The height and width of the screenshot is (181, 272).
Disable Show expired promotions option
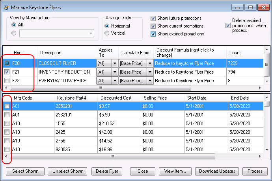[153, 34]
